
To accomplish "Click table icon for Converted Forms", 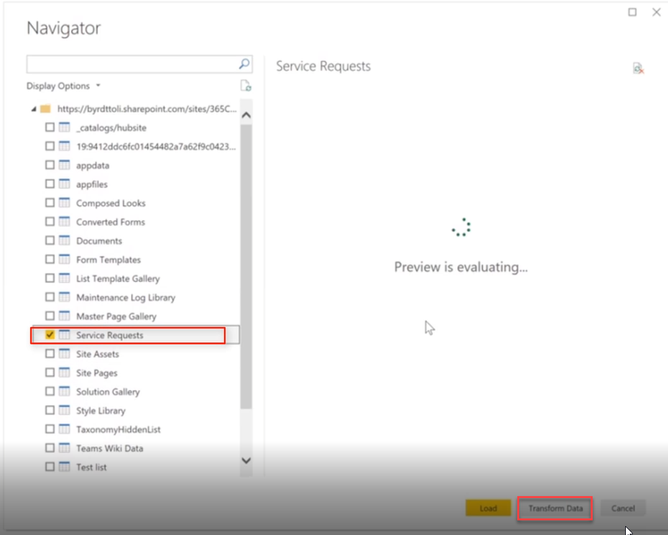I will click(65, 221).
